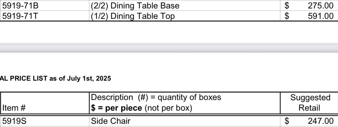Click item number 5919-71T
The image size is (338, 127).
click(20, 16)
